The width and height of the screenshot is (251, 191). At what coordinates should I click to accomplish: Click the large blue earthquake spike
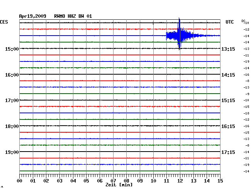pyautogui.click(x=179, y=34)
